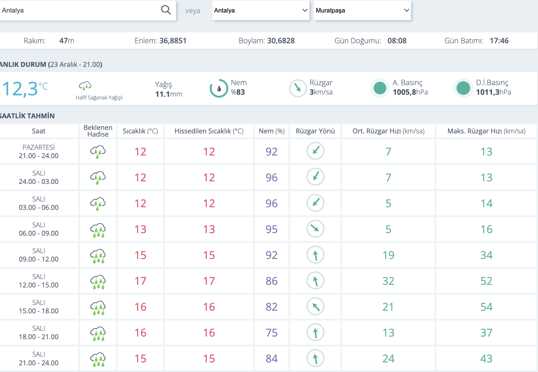Viewport: 538px width, 372px height.
Task: Click the Hafif Sağanak Yağışlı label
Action: click(x=99, y=98)
